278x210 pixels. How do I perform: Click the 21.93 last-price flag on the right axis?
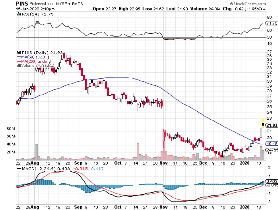pyautogui.click(x=272, y=125)
